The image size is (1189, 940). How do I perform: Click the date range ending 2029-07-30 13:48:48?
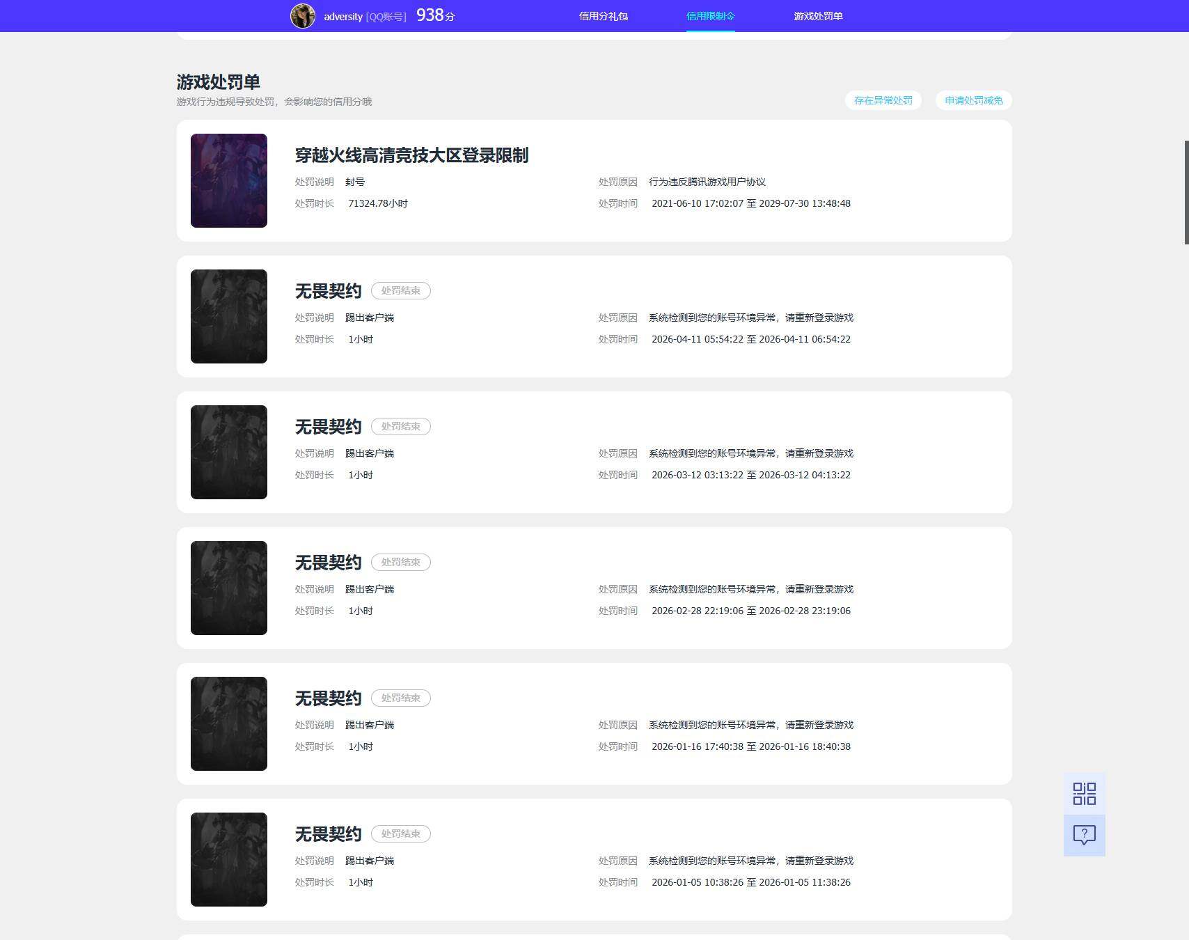tap(751, 203)
